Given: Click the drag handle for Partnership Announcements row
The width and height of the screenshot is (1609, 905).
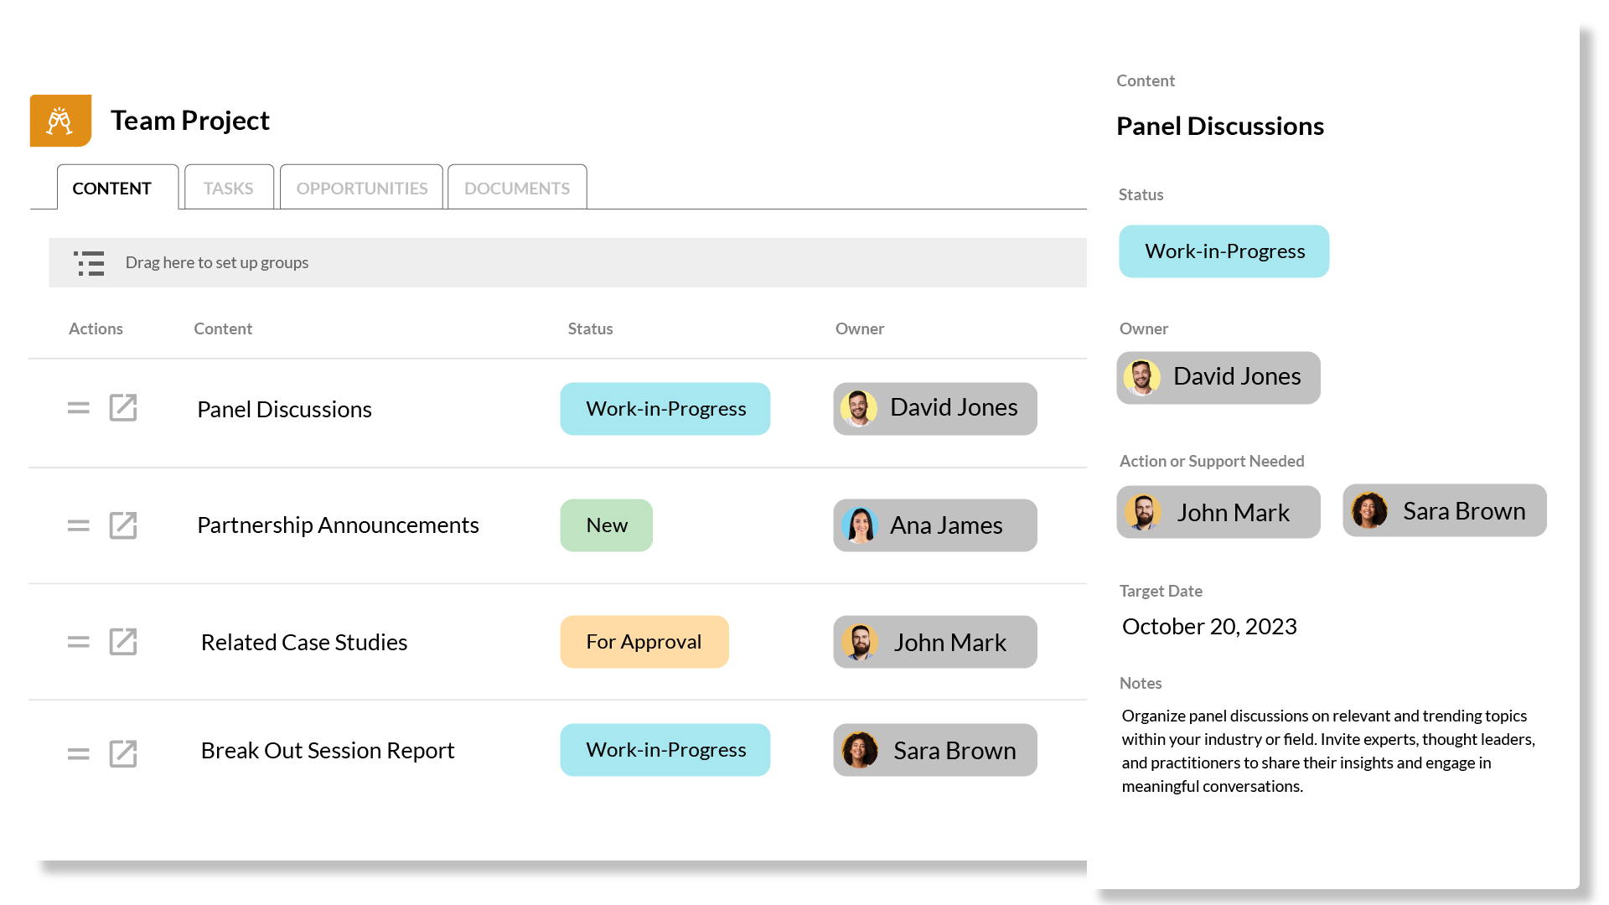Looking at the screenshot, I should [79, 525].
